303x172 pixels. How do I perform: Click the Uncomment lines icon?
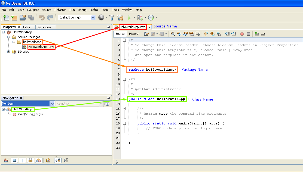[x=263, y=34]
